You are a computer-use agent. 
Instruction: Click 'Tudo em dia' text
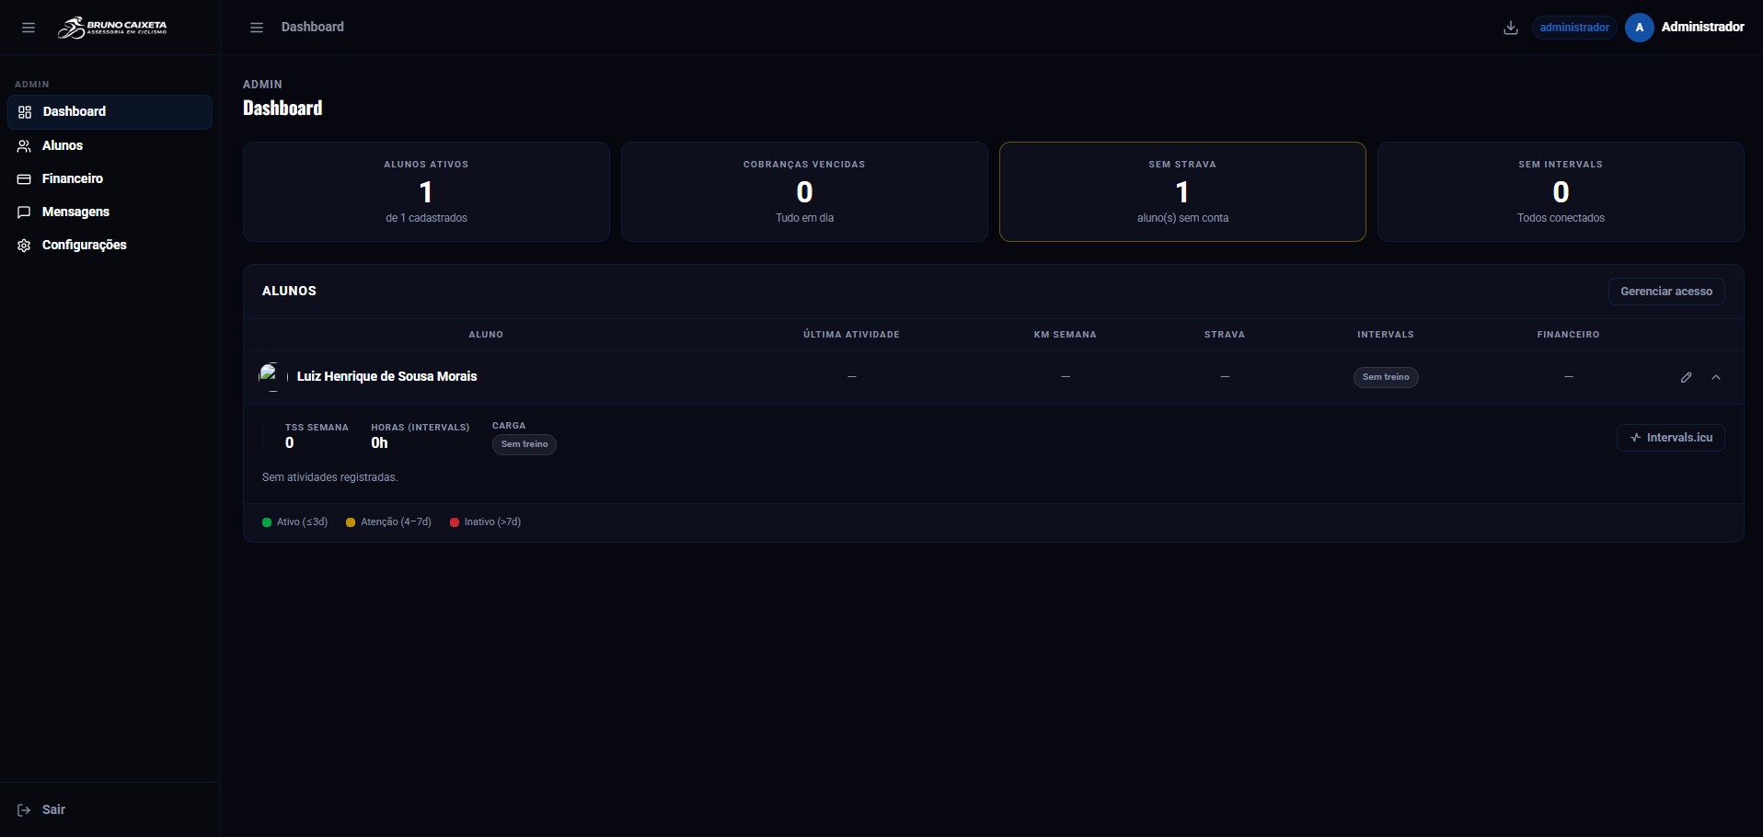(x=804, y=218)
